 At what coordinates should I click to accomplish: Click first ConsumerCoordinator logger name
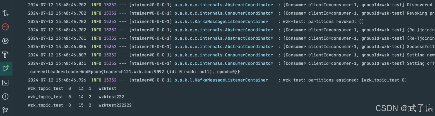(224, 13)
